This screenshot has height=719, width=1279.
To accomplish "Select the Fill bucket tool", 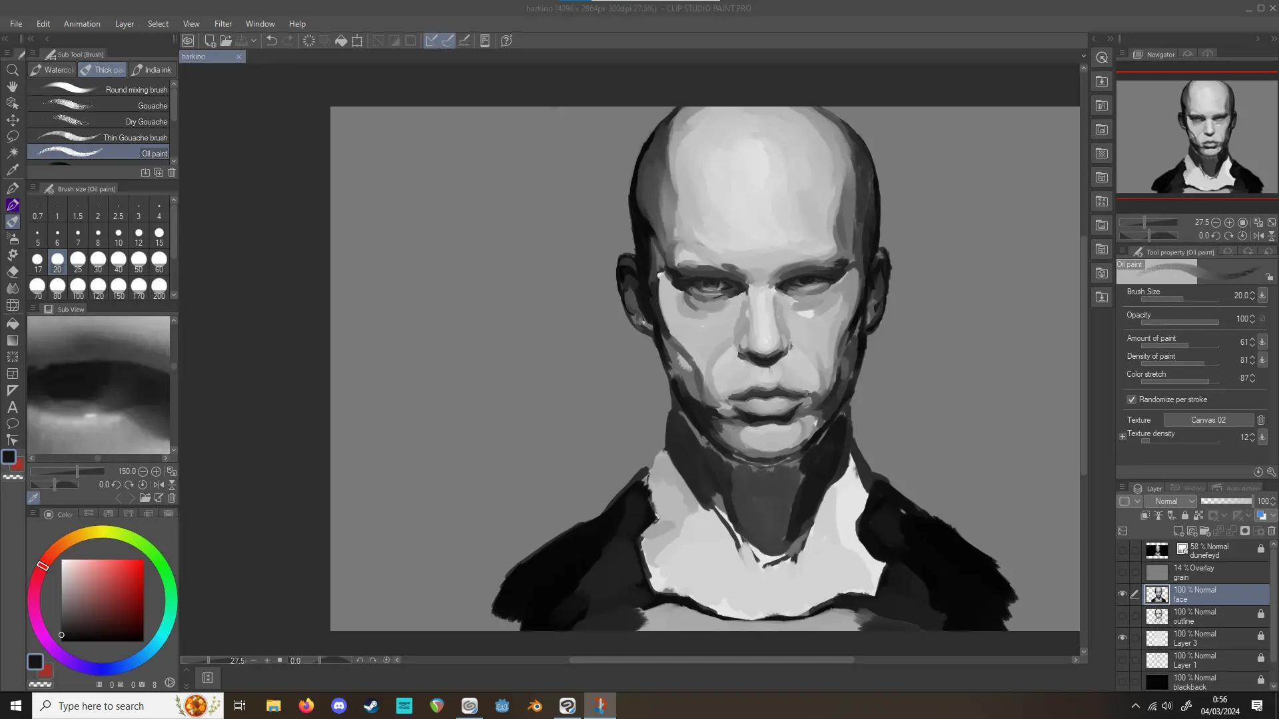I will point(12,323).
